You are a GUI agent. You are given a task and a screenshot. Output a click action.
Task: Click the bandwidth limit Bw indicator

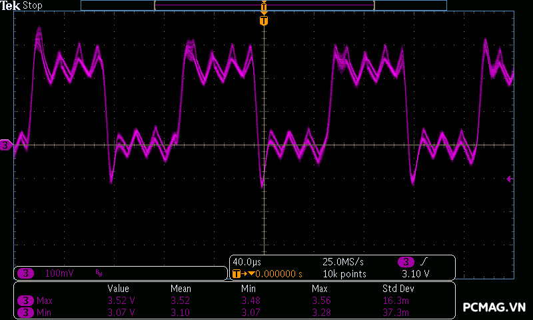pos(99,273)
